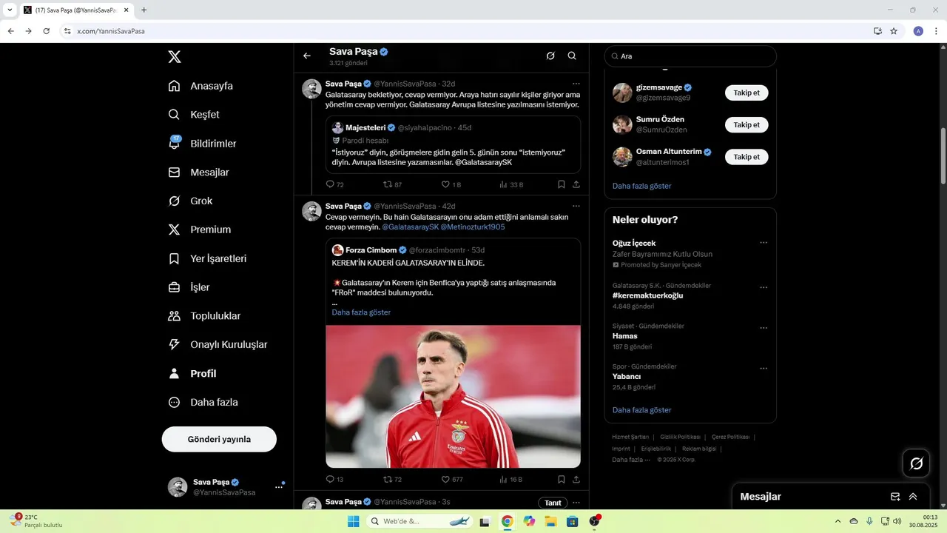Open Bildirimler notifications page
The image size is (947, 533).
click(x=202, y=144)
